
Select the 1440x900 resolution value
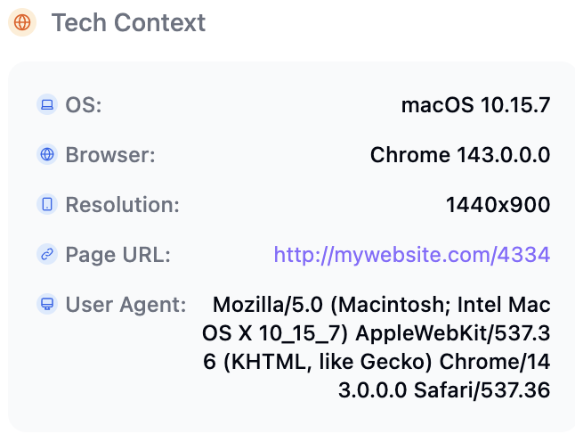[x=498, y=205]
